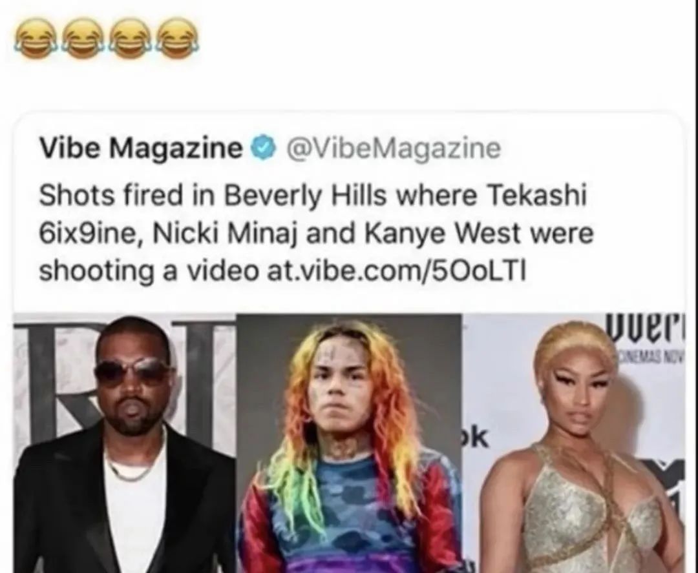The image size is (698, 573).
Task: Click the last laughing-crying emoji
Action: point(178,39)
